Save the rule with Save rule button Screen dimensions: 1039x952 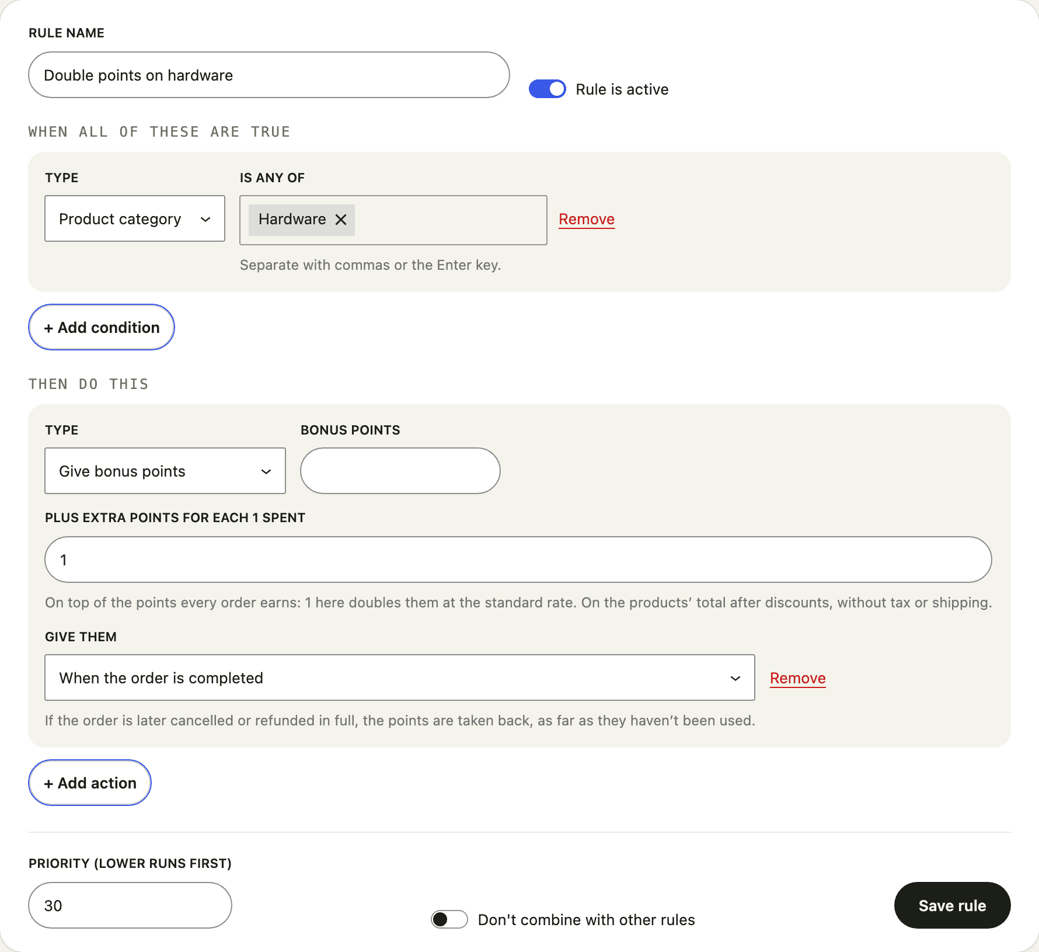(953, 905)
